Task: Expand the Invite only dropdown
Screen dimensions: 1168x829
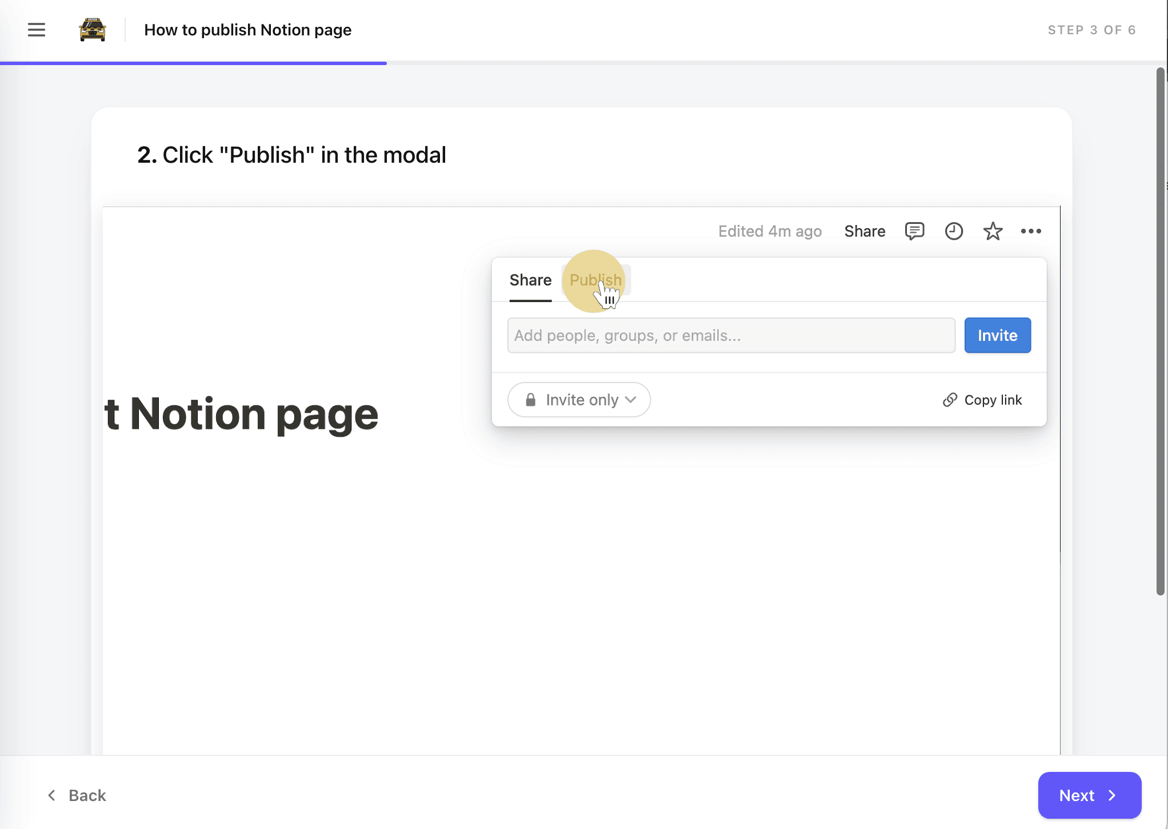Action: point(579,400)
